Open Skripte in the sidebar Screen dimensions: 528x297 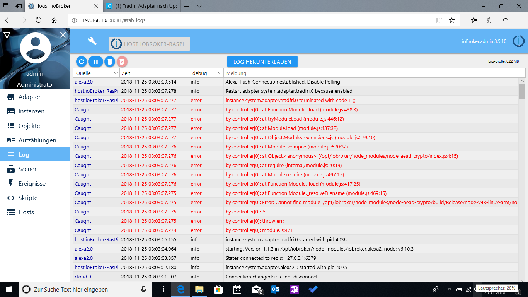(35, 198)
